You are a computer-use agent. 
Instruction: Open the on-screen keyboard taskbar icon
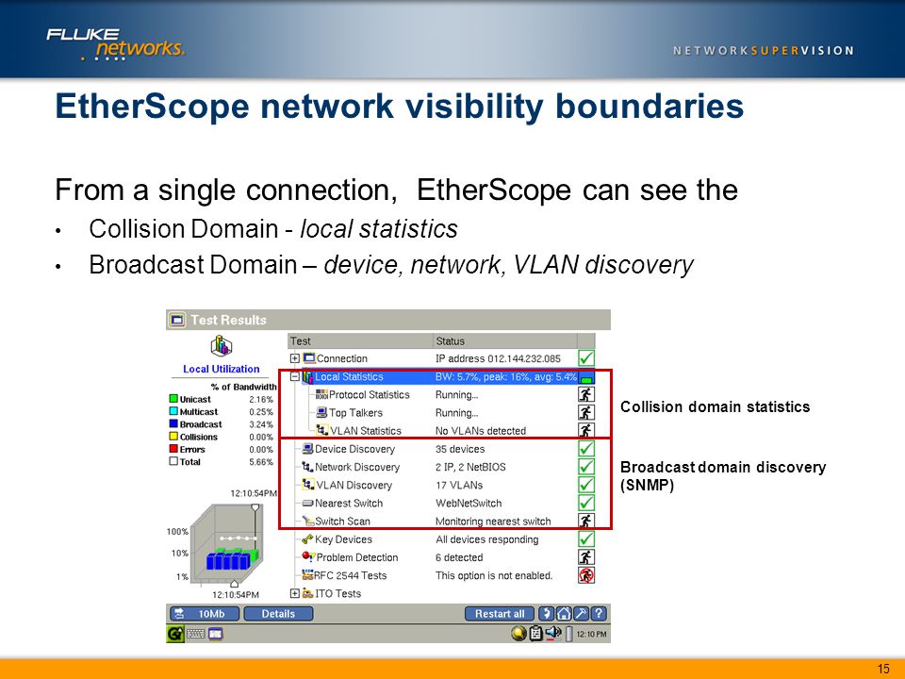(195, 634)
